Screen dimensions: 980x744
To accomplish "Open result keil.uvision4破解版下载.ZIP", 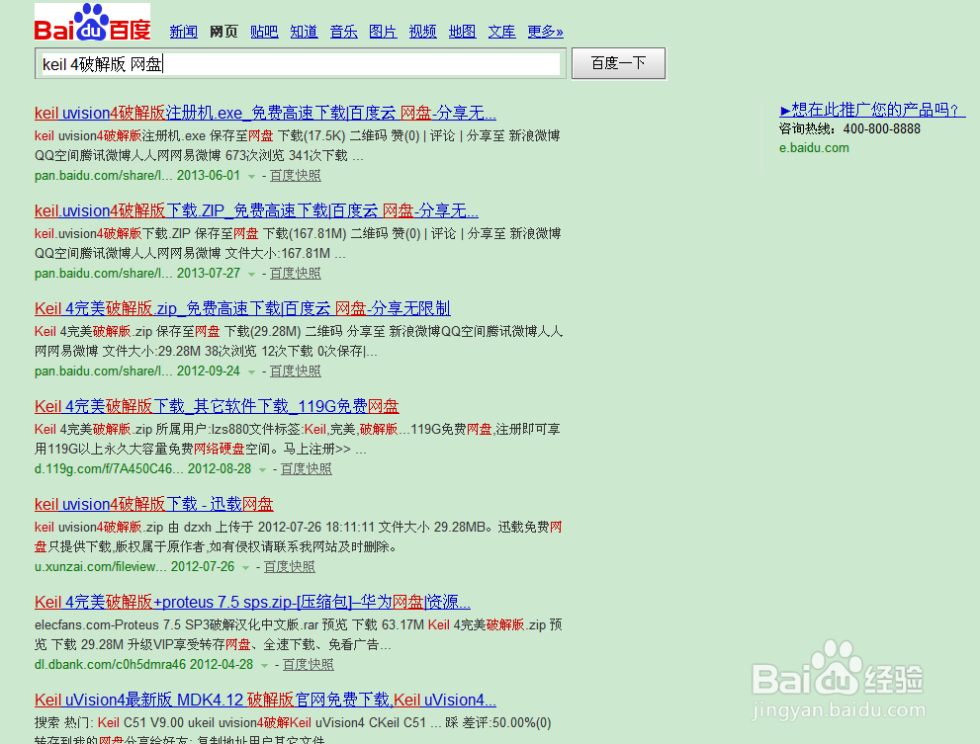I will pos(256,211).
